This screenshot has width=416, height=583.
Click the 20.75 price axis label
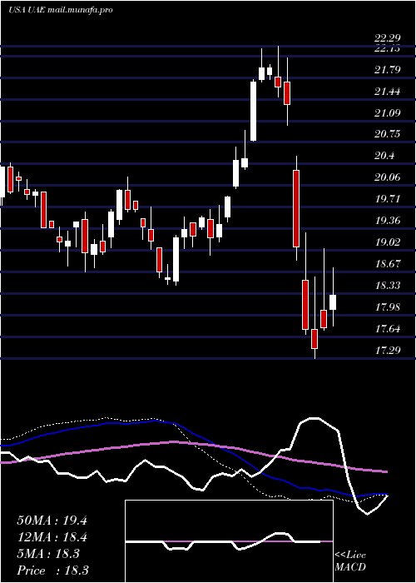(x=388, y=134)
